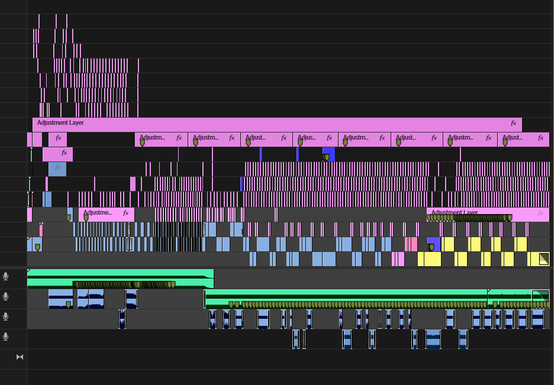
Task: Click the voice-over microphone on the second audio track
Action: [6, 296]
